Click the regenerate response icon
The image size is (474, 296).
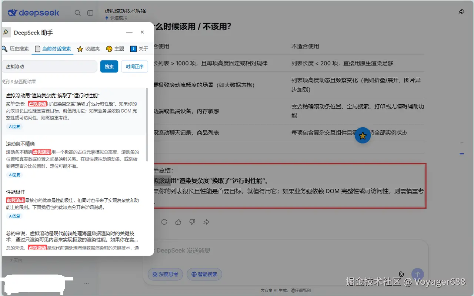(x=164, y=222)
